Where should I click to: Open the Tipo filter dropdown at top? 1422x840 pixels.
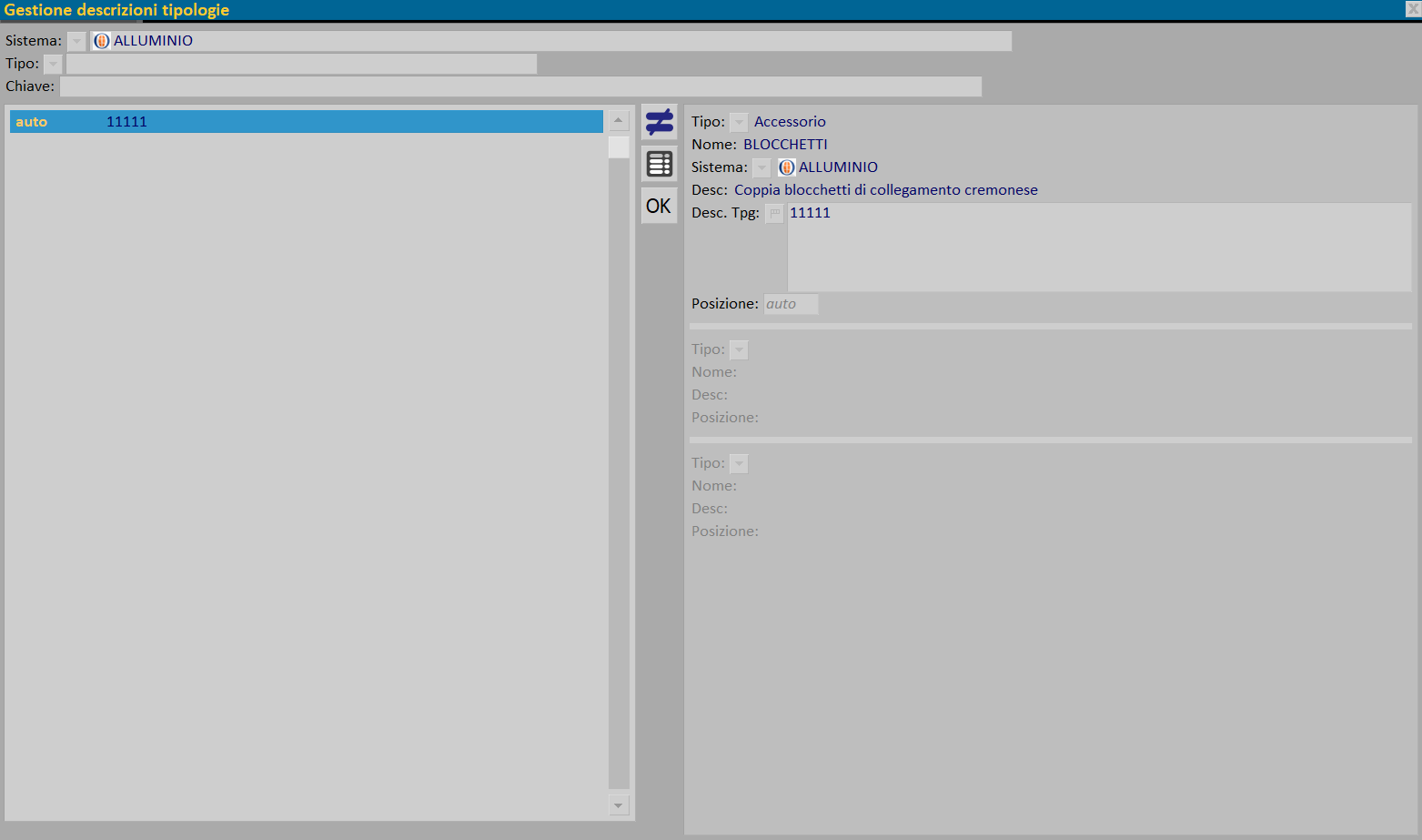53,64
